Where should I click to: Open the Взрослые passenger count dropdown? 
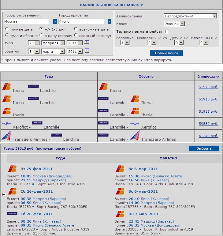pyautogui.click(x=125, y=43)
